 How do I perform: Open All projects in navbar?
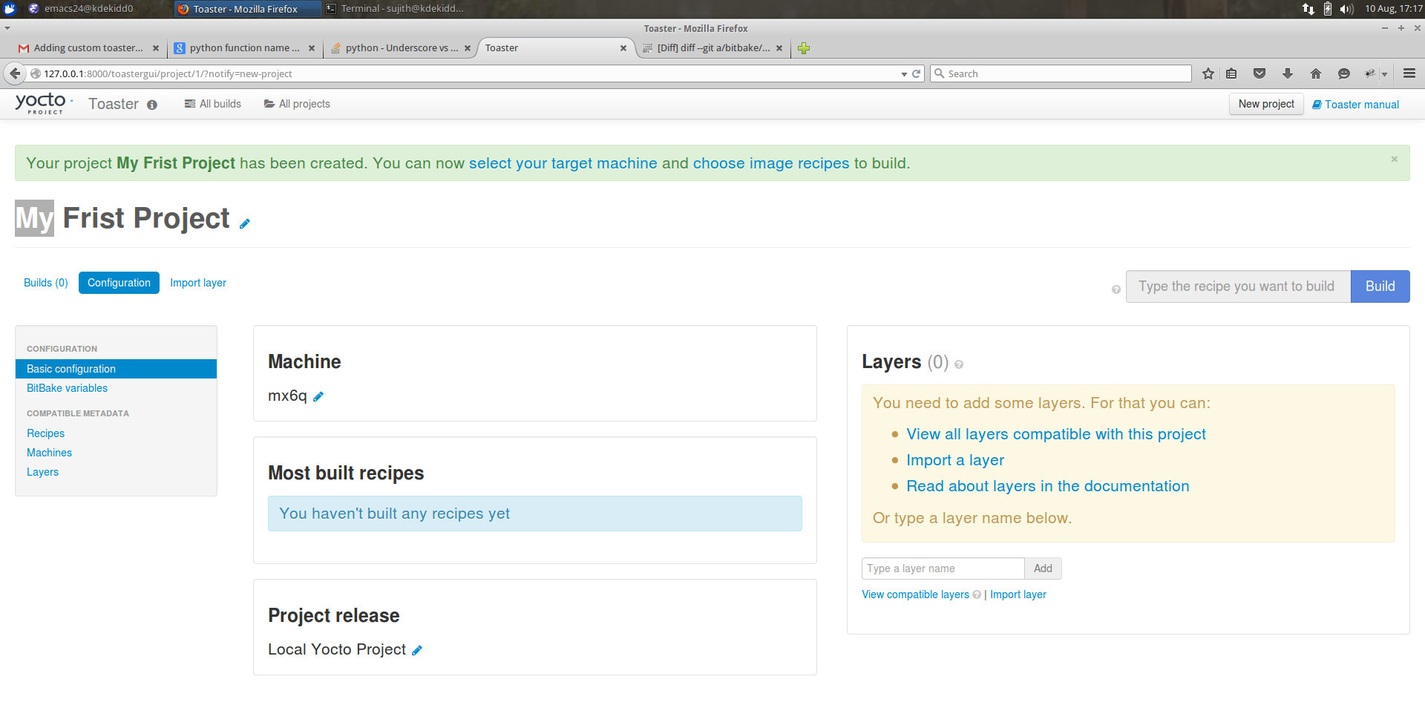tap(297, 104)
